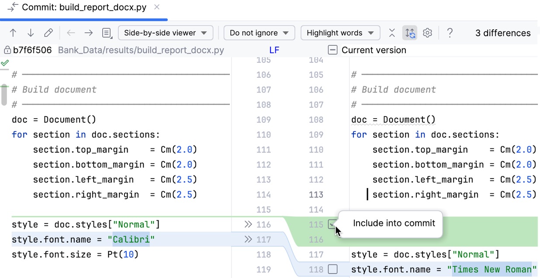Image resolution: width=540 pixels, height=278 pixels.
Task: Click the 3 differences counter
Action: (503, 33)
